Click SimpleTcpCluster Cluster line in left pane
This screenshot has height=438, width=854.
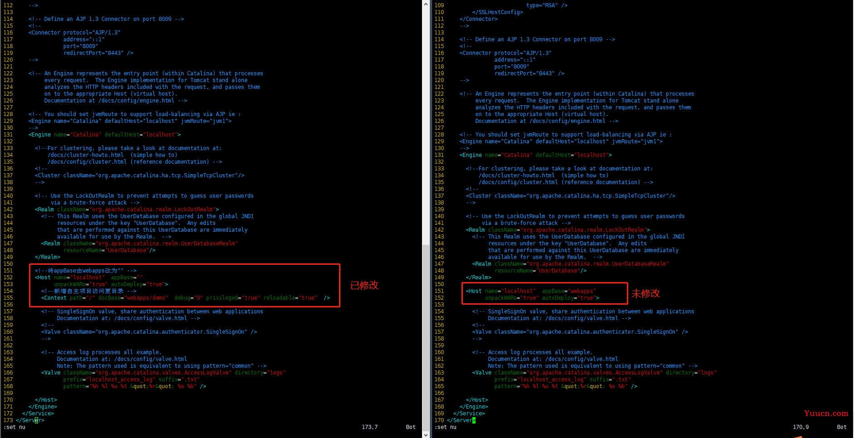[140, 175]
